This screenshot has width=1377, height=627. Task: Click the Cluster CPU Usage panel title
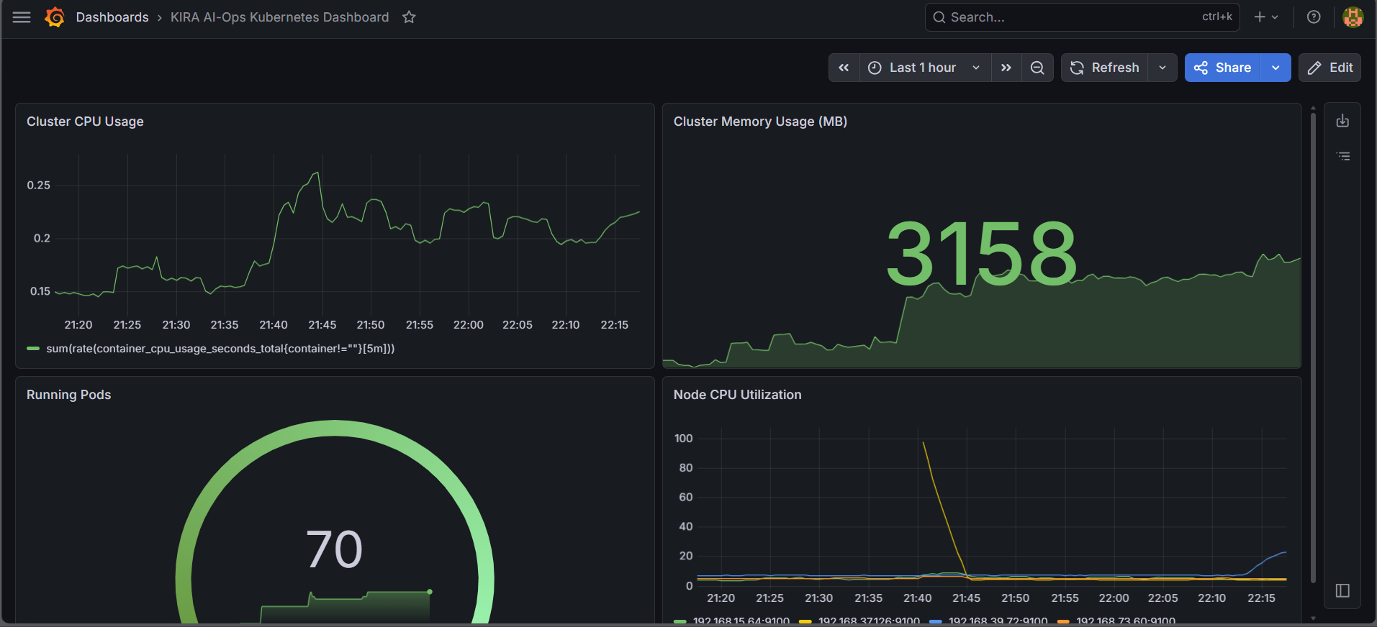[85, 122]
